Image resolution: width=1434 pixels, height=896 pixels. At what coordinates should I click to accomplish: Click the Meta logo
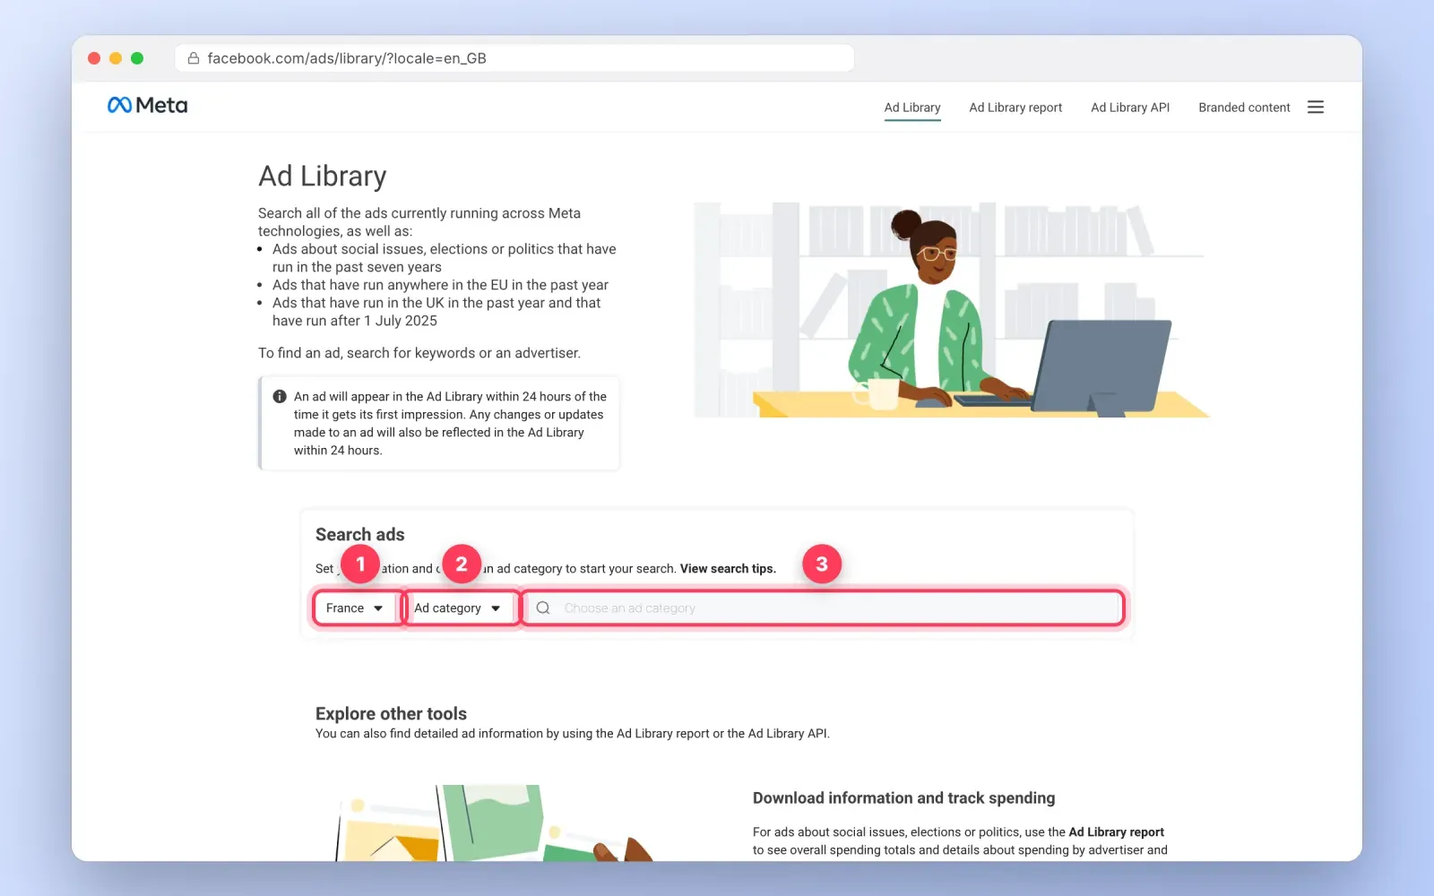pyautogui.click(x=148, y=106)
